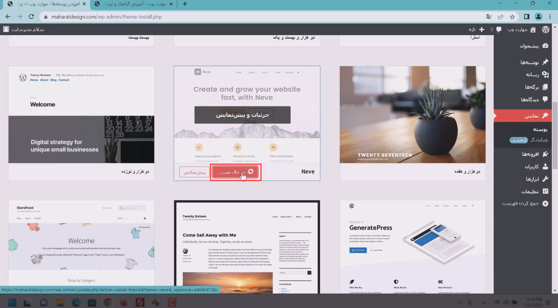Visit site via مهارت وب home icon

point(533,29)
